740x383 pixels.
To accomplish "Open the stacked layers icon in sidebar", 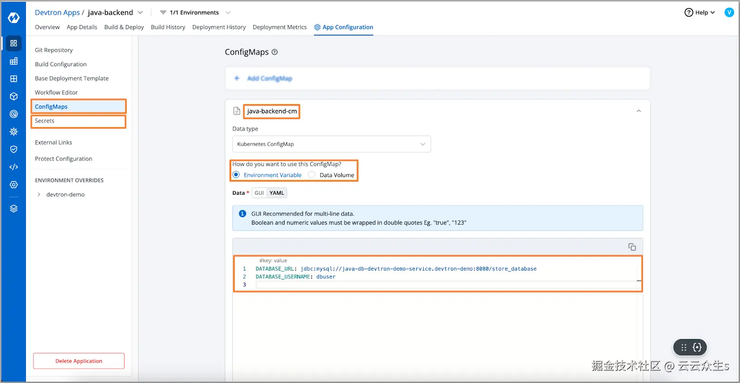I will click(14, 209).
